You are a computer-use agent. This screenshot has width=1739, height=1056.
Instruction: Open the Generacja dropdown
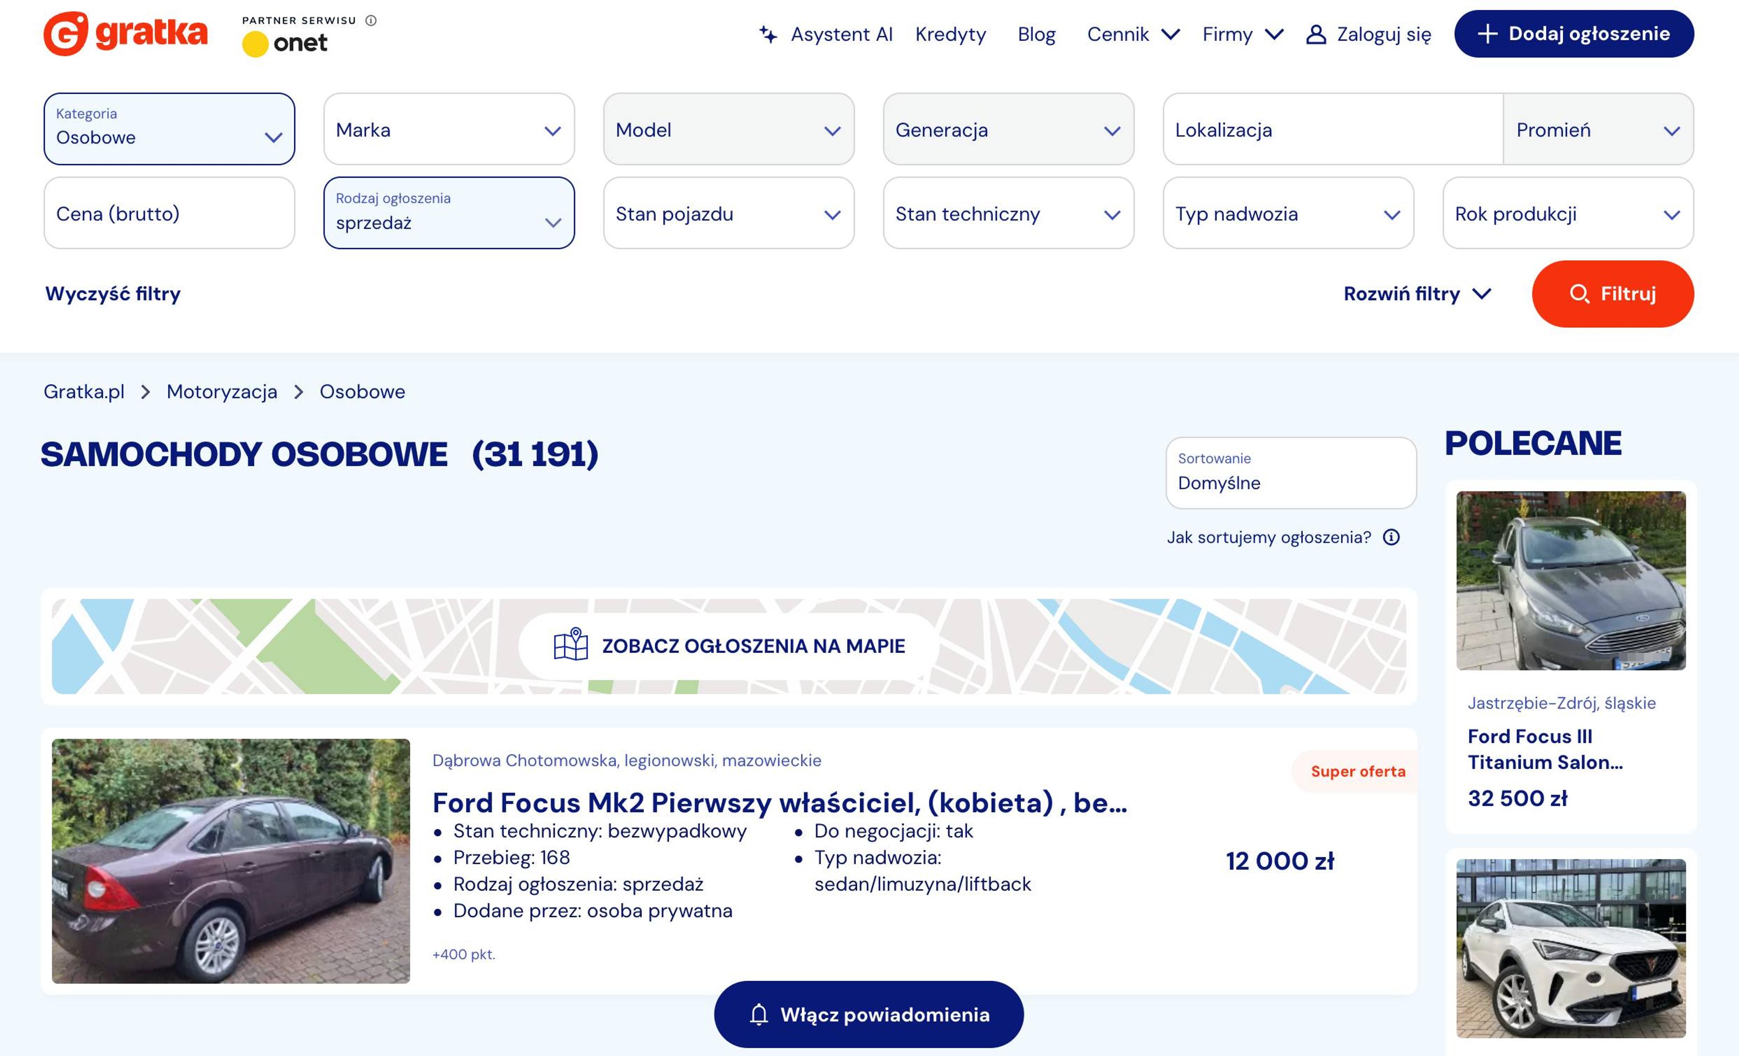(1009, 129)
